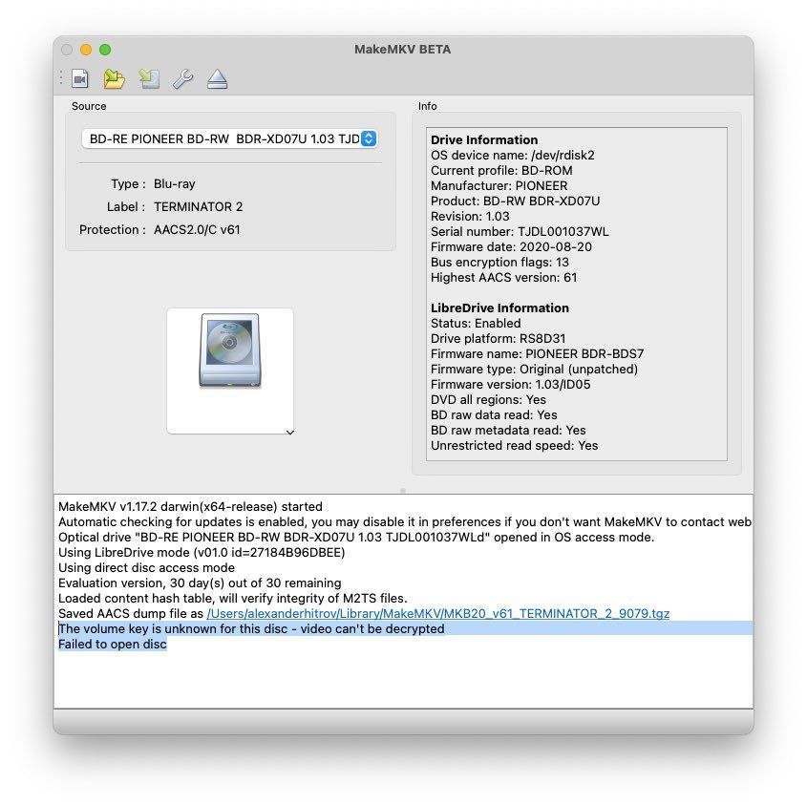Open Preferences with the wrench icon
This screenshot has height=805, width=807.
(182, 79)
